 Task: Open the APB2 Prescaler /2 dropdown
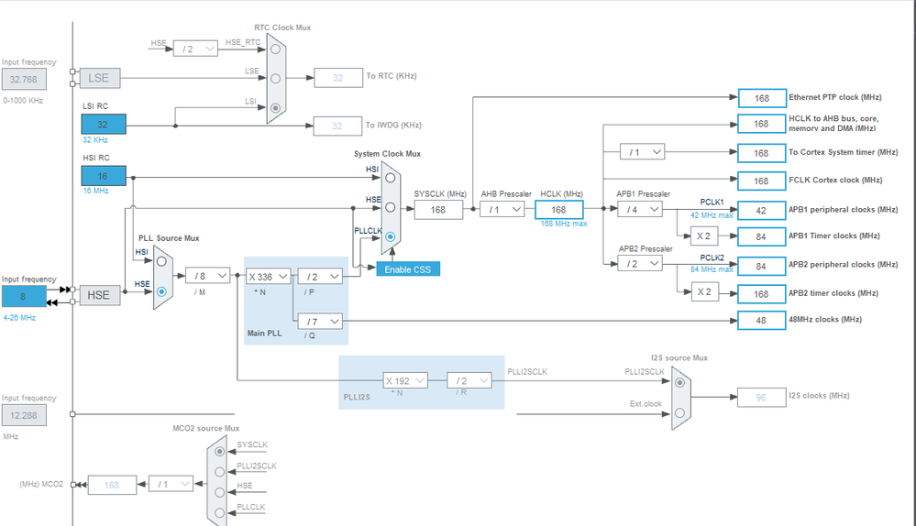640,264
